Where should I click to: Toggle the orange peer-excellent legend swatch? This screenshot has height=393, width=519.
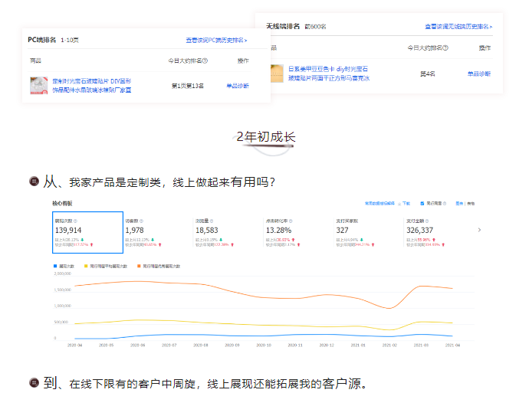[139, 266]
